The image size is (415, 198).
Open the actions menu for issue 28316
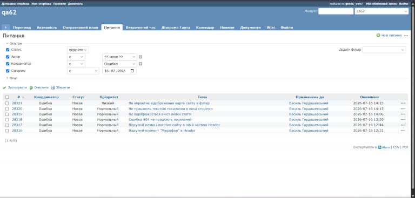pos(403,131)
